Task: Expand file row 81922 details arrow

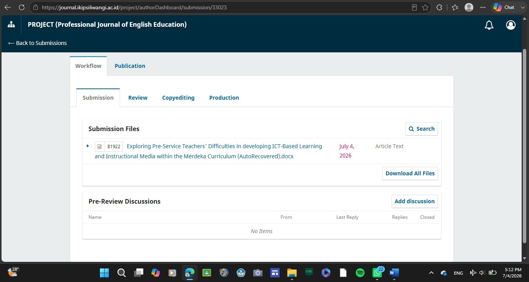Action: 88,146
